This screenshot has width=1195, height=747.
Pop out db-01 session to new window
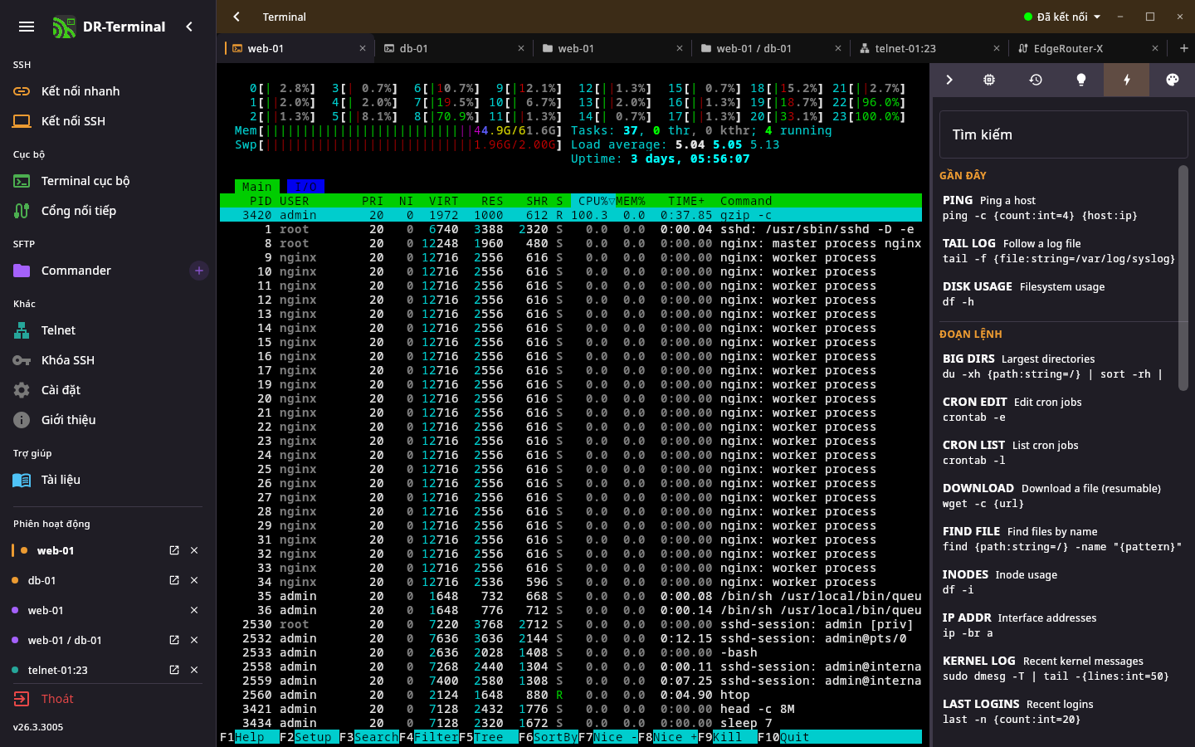[174, 580]
